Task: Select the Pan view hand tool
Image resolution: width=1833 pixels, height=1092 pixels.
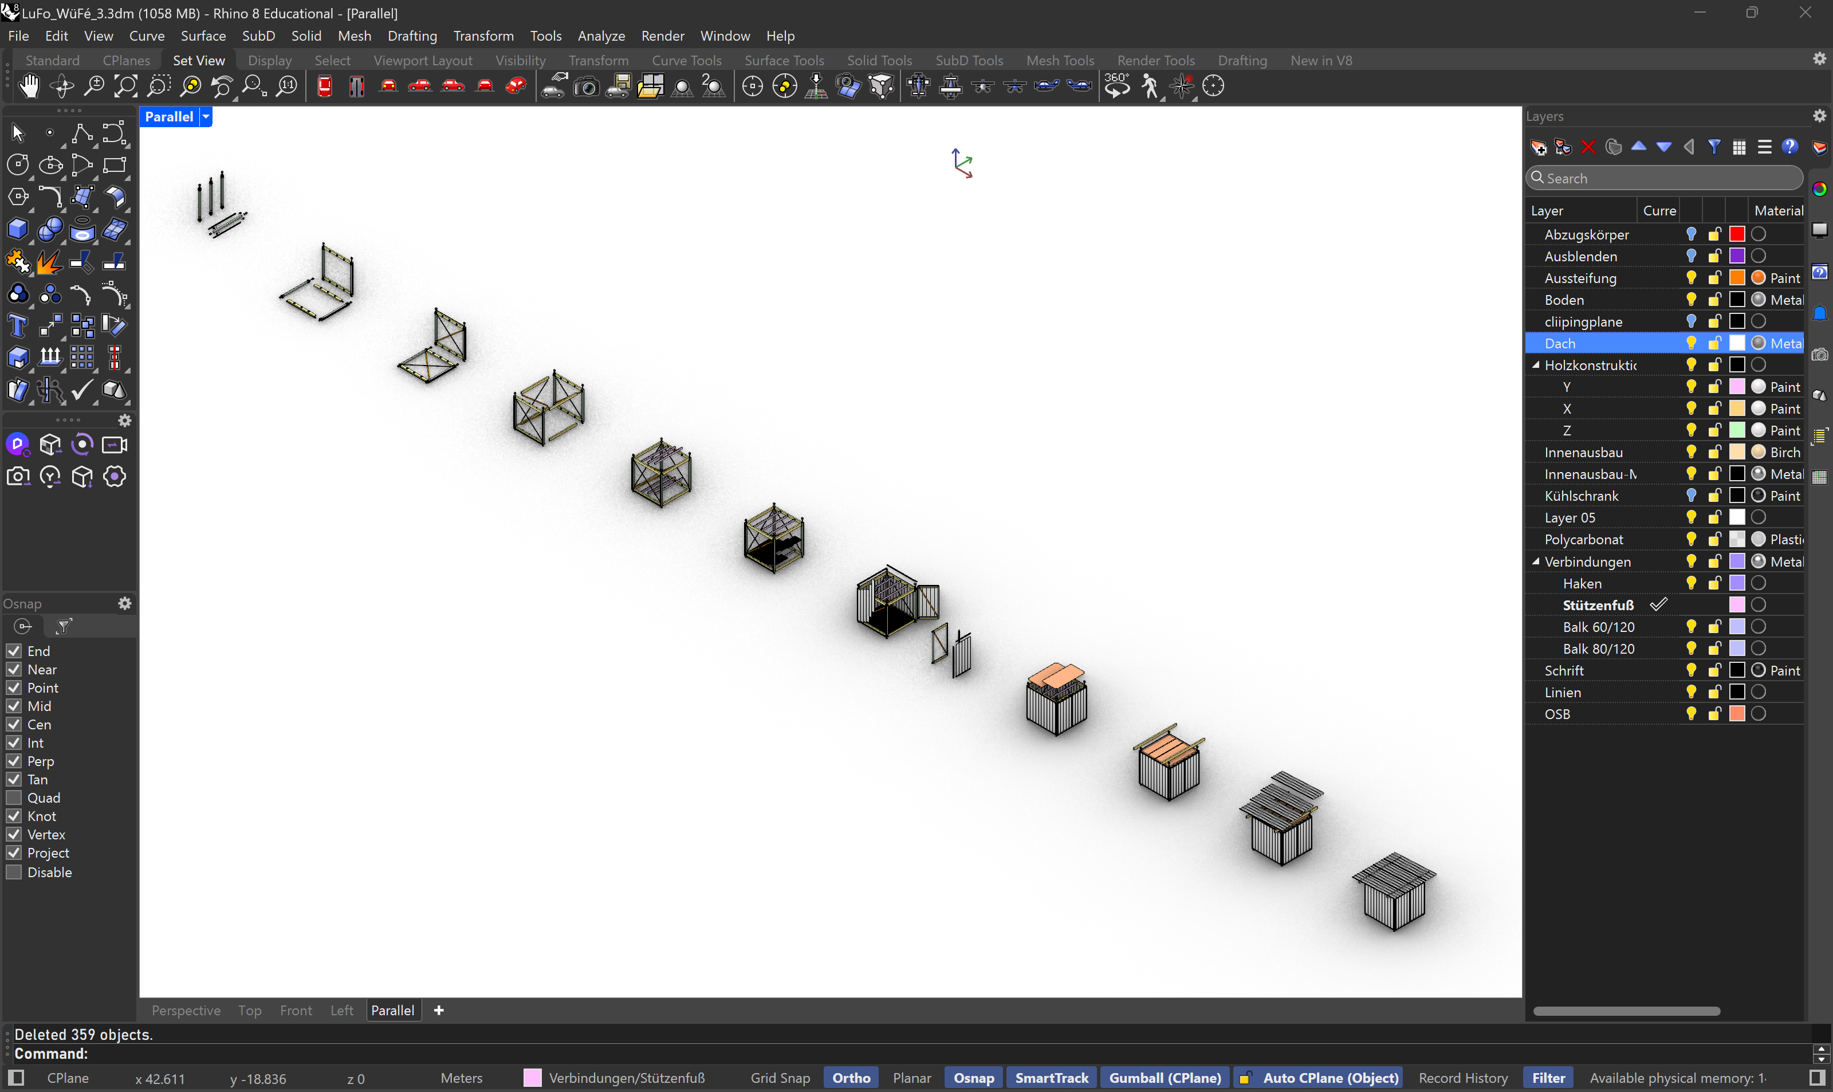Action: (x=29, y=86)
